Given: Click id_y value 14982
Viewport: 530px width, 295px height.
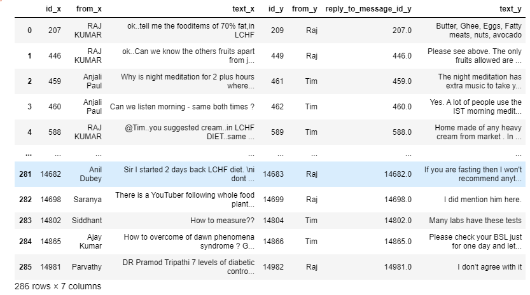Looking at the screenshot, I should (x=273, y=266).
